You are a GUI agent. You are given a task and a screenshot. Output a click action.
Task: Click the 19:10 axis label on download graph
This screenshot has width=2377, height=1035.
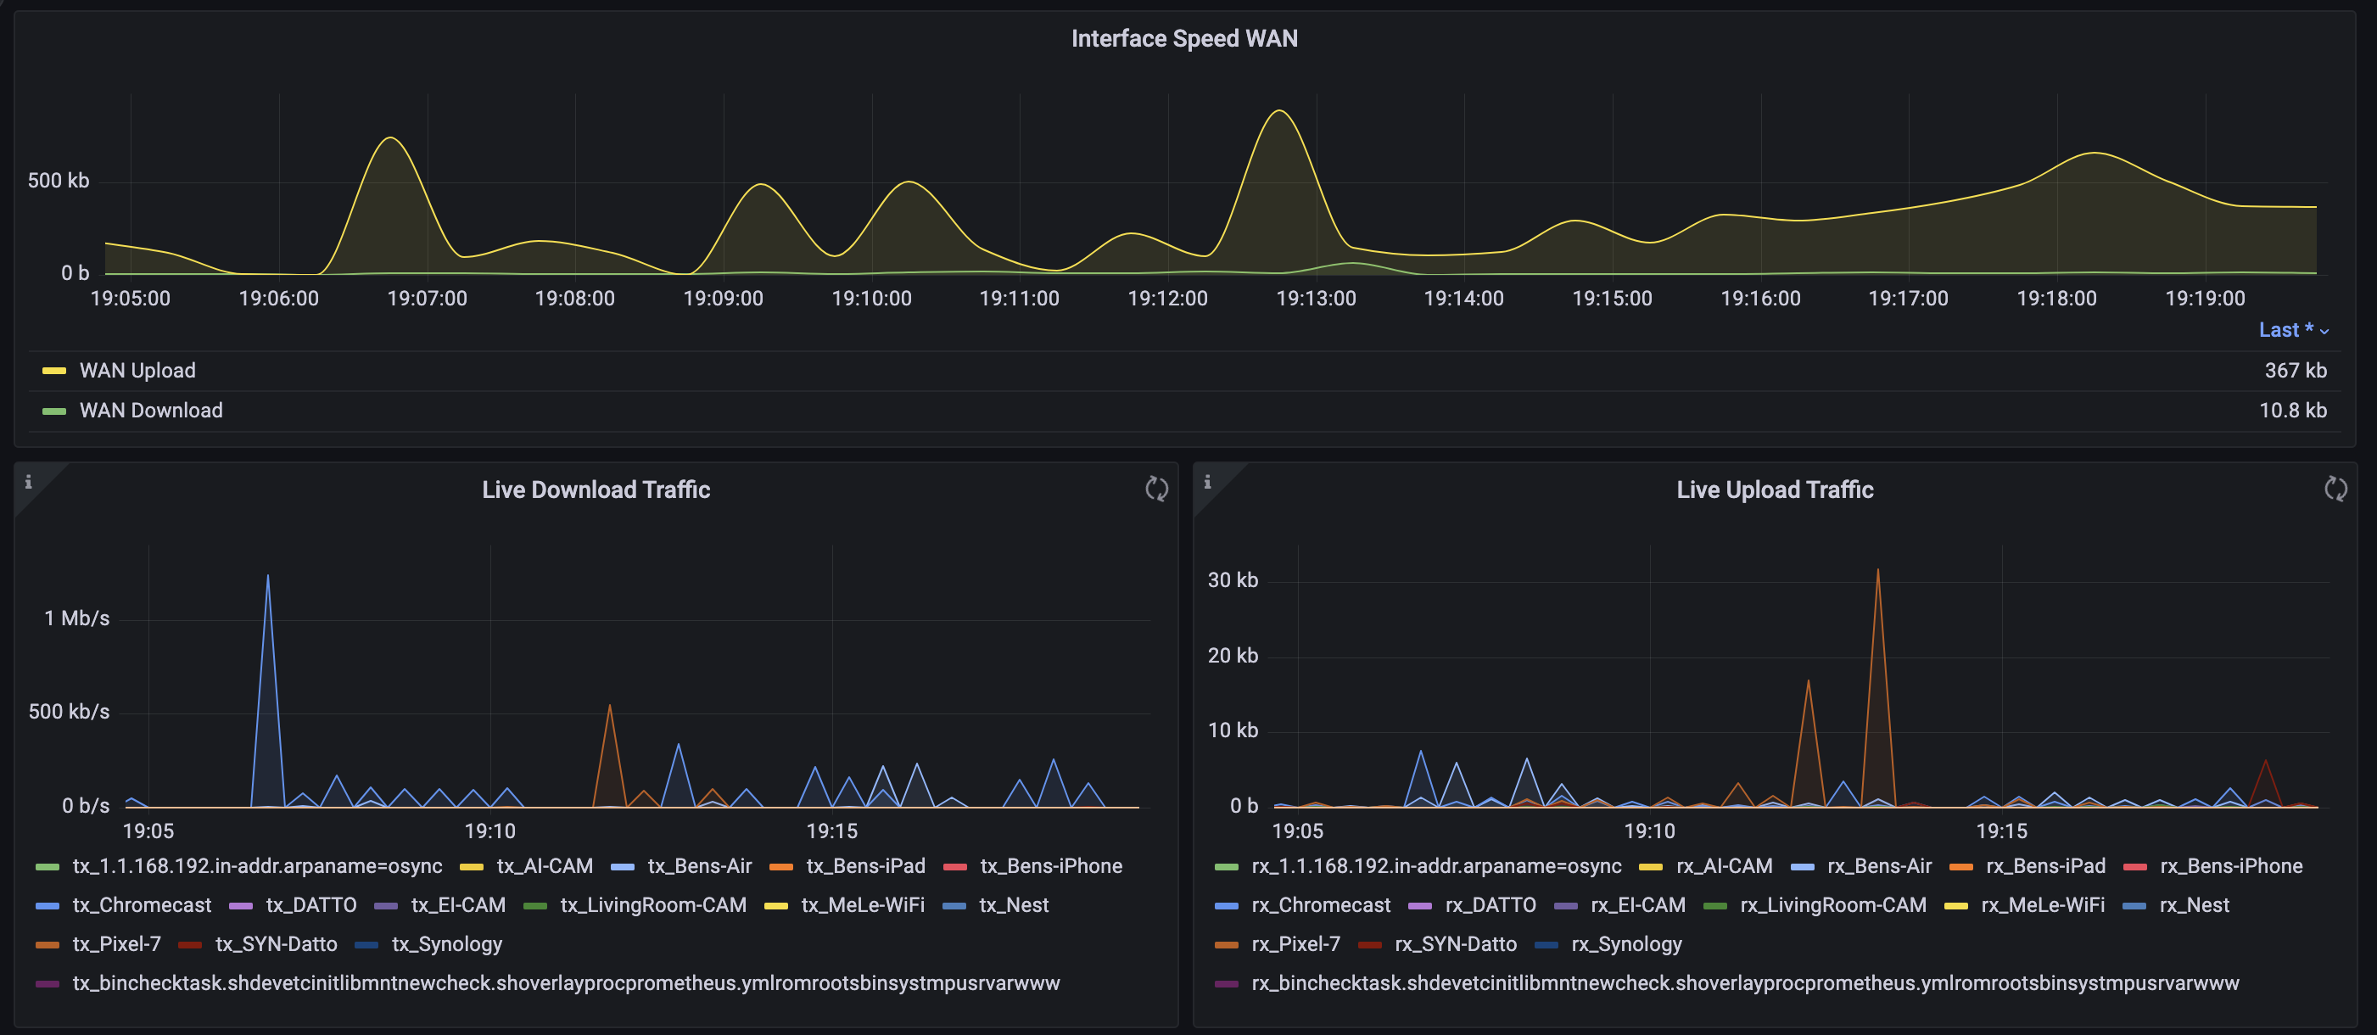coord(490,831)
